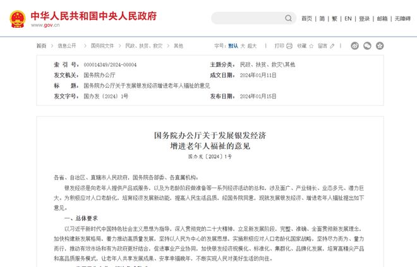Click the pencil icon next to 留言

coord(332,46)
